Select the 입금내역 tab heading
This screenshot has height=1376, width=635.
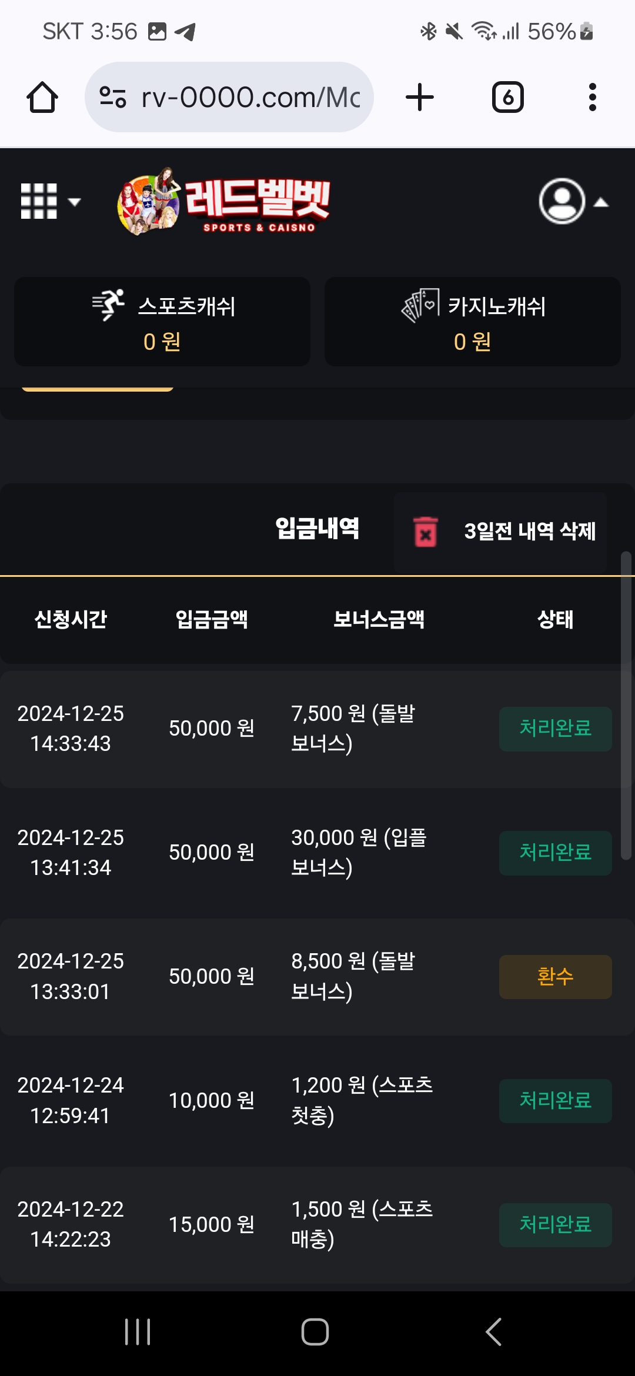coord(317,528)
